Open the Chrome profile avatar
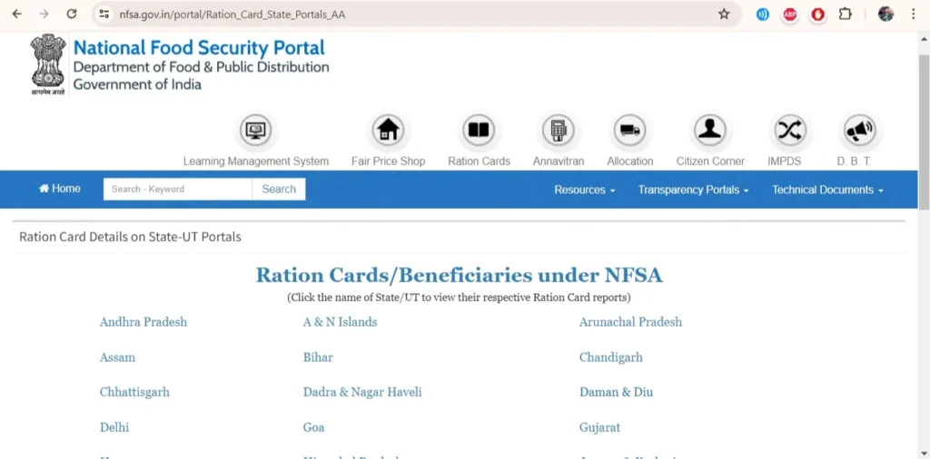 (885, 15)
